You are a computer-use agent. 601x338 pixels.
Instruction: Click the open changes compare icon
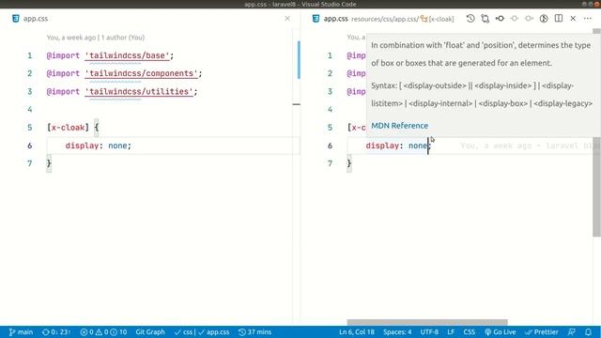coord(485,19)
